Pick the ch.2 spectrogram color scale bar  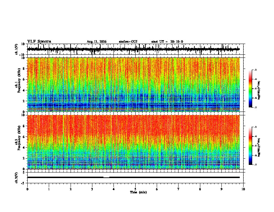(x=250, y=146)
